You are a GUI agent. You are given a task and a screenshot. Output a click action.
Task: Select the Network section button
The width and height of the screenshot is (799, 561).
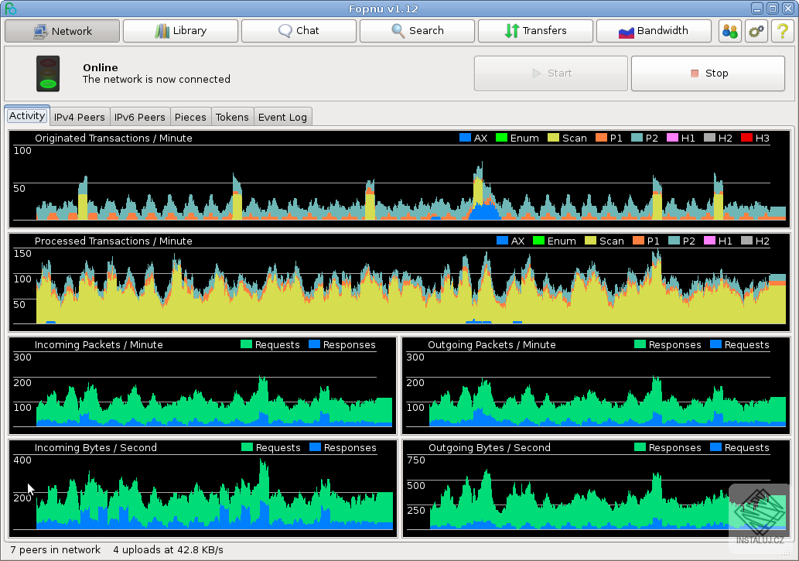pyautogui.click(x=62, y=31)
